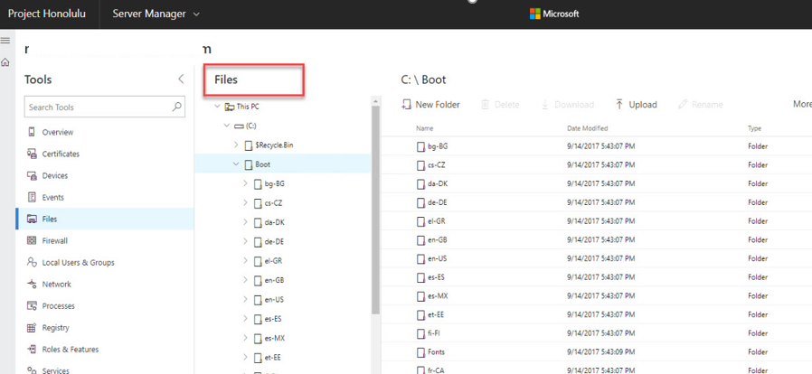
Task: Sort by the Name column header
Action: tap(425, 128)
